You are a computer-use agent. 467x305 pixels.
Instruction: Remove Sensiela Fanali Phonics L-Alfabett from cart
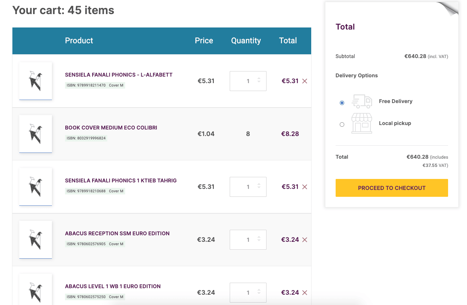pos(304,81)
